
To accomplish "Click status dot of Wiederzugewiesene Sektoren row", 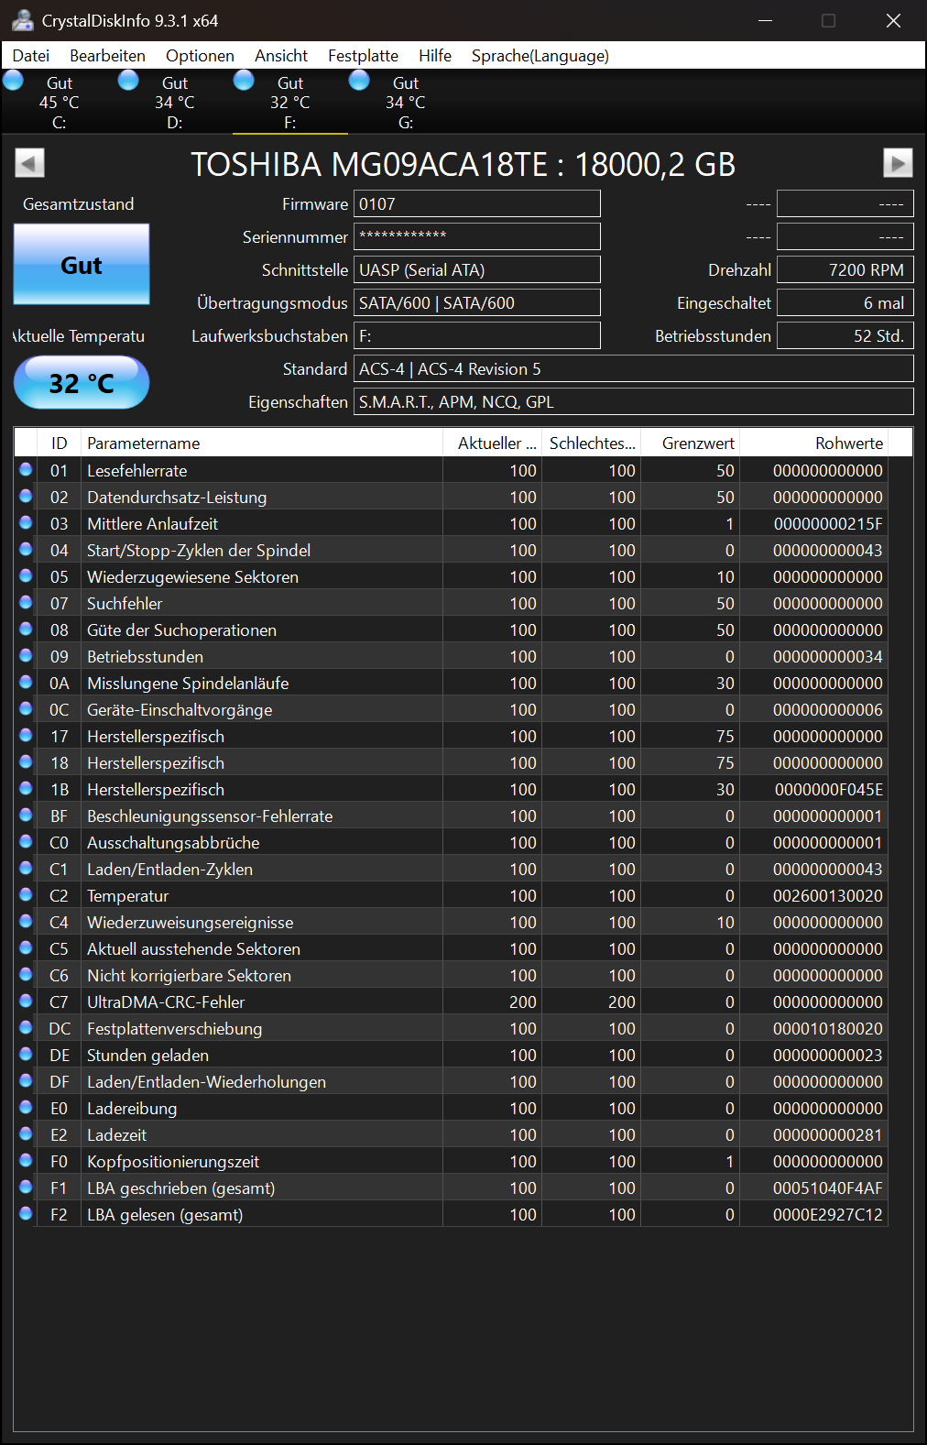I will click(26, 575).
